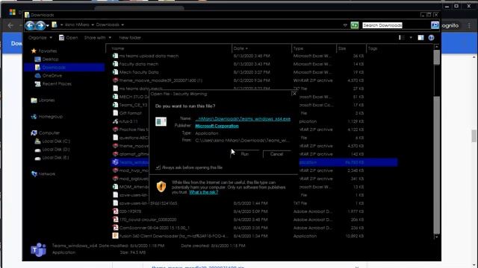Toggle Always ask before opening this file

pyautogui.click(x=158, y=167)
